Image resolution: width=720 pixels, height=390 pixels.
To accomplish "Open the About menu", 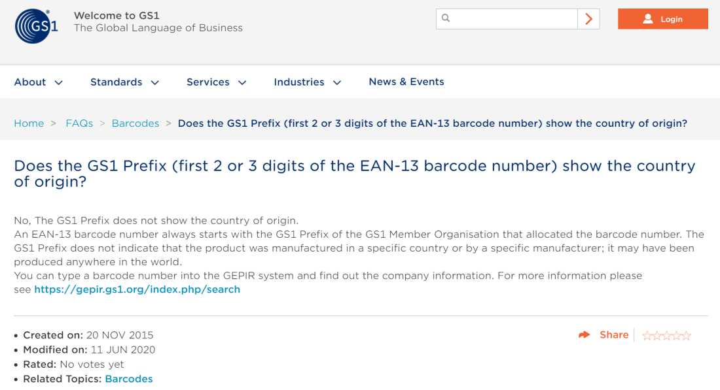I will (30, 82).
